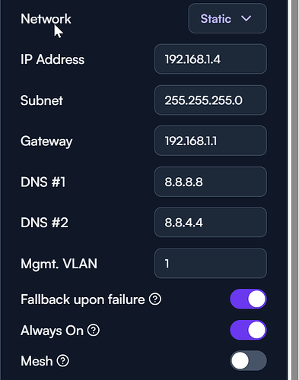Select the Mgmt. VLAN input field
The image size is (299, 380).
(x=211, y=264)
